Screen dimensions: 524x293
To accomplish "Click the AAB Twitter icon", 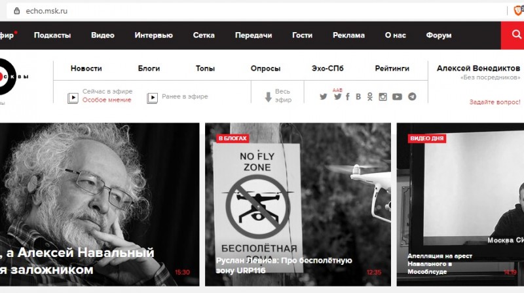I will click(x=337, y=96).
